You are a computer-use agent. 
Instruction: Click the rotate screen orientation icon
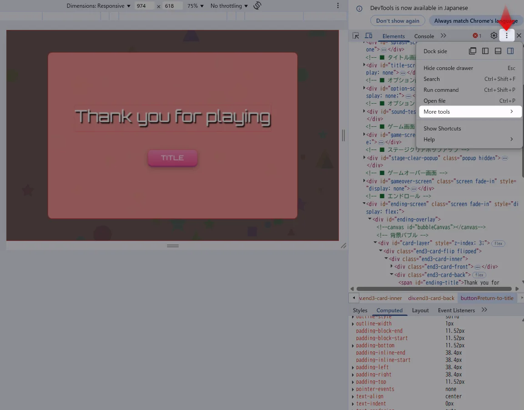click(x=257, y=6)
